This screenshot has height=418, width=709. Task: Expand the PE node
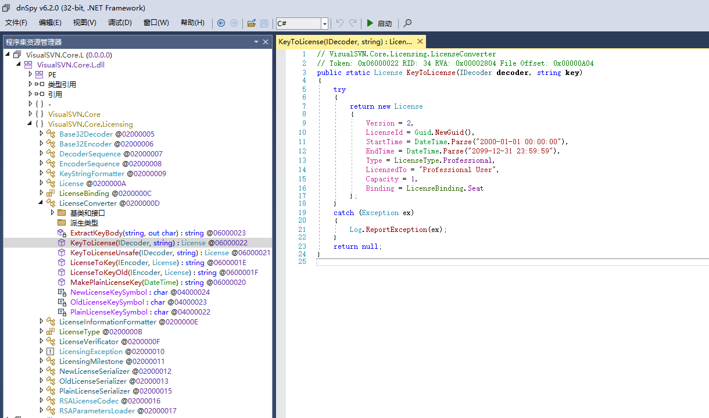click(30, 74)
